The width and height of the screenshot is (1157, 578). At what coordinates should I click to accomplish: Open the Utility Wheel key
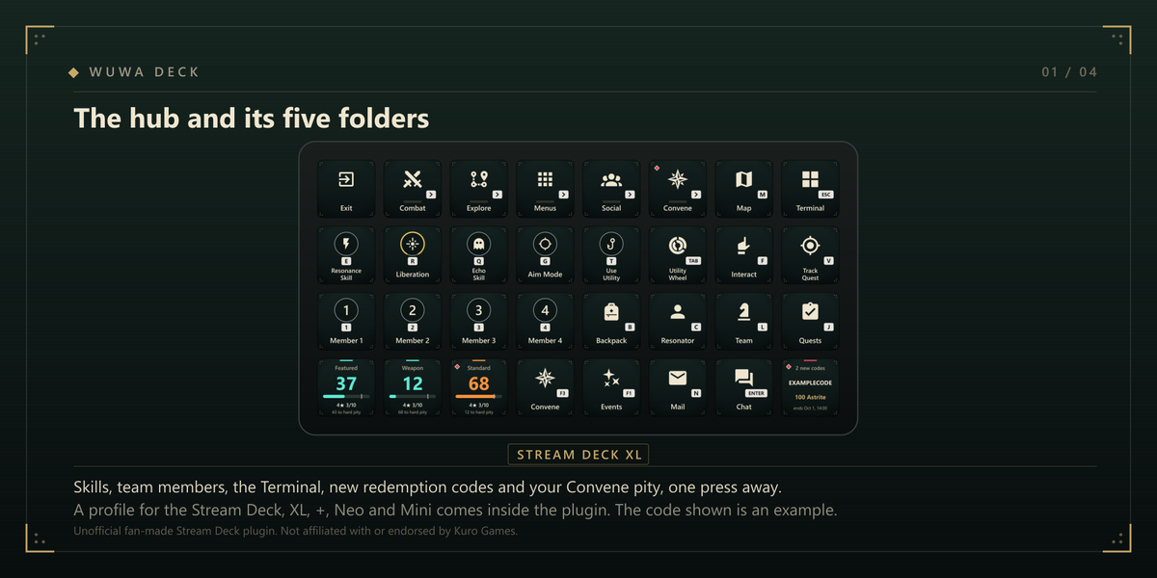[678, 255]
